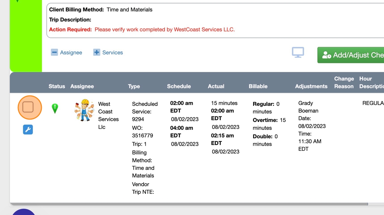384x215 pixels.
Task: Click the West Coast Services handyman avatar
Action: [x=84, y=110]
